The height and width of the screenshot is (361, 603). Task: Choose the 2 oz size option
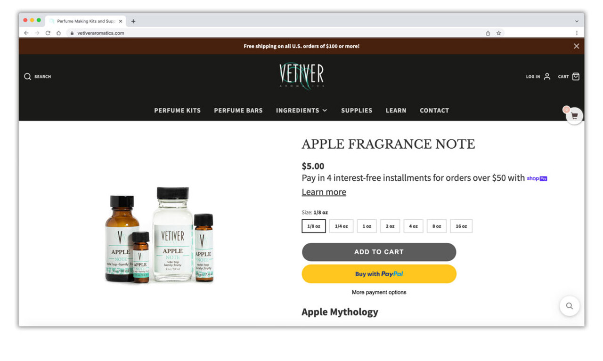[x=390, y=226]
